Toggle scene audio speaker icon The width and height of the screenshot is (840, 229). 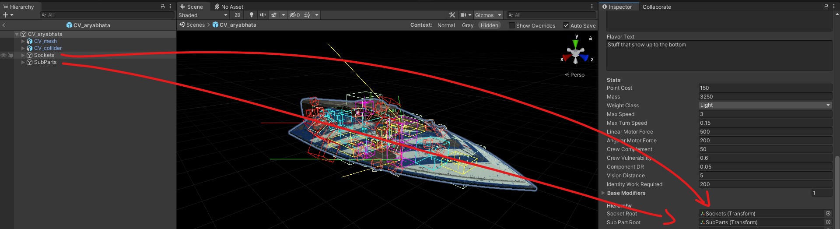pyautogui.click(x=263, y=15)
